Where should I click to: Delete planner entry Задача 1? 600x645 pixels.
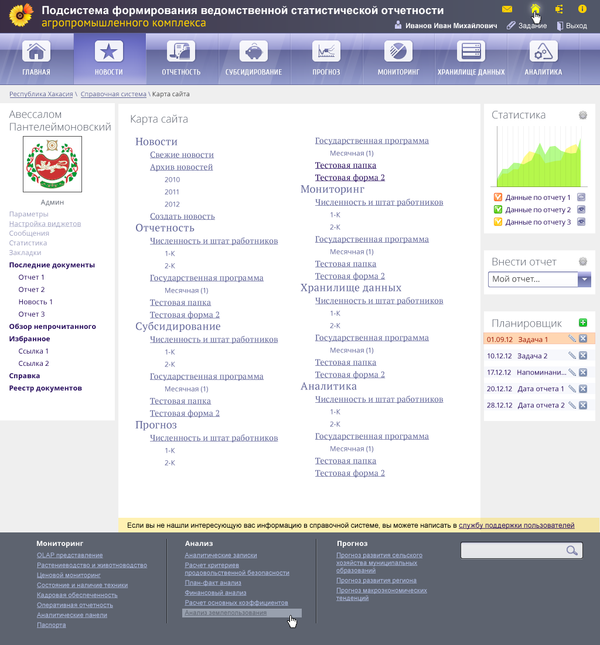(x=583, y=338)
